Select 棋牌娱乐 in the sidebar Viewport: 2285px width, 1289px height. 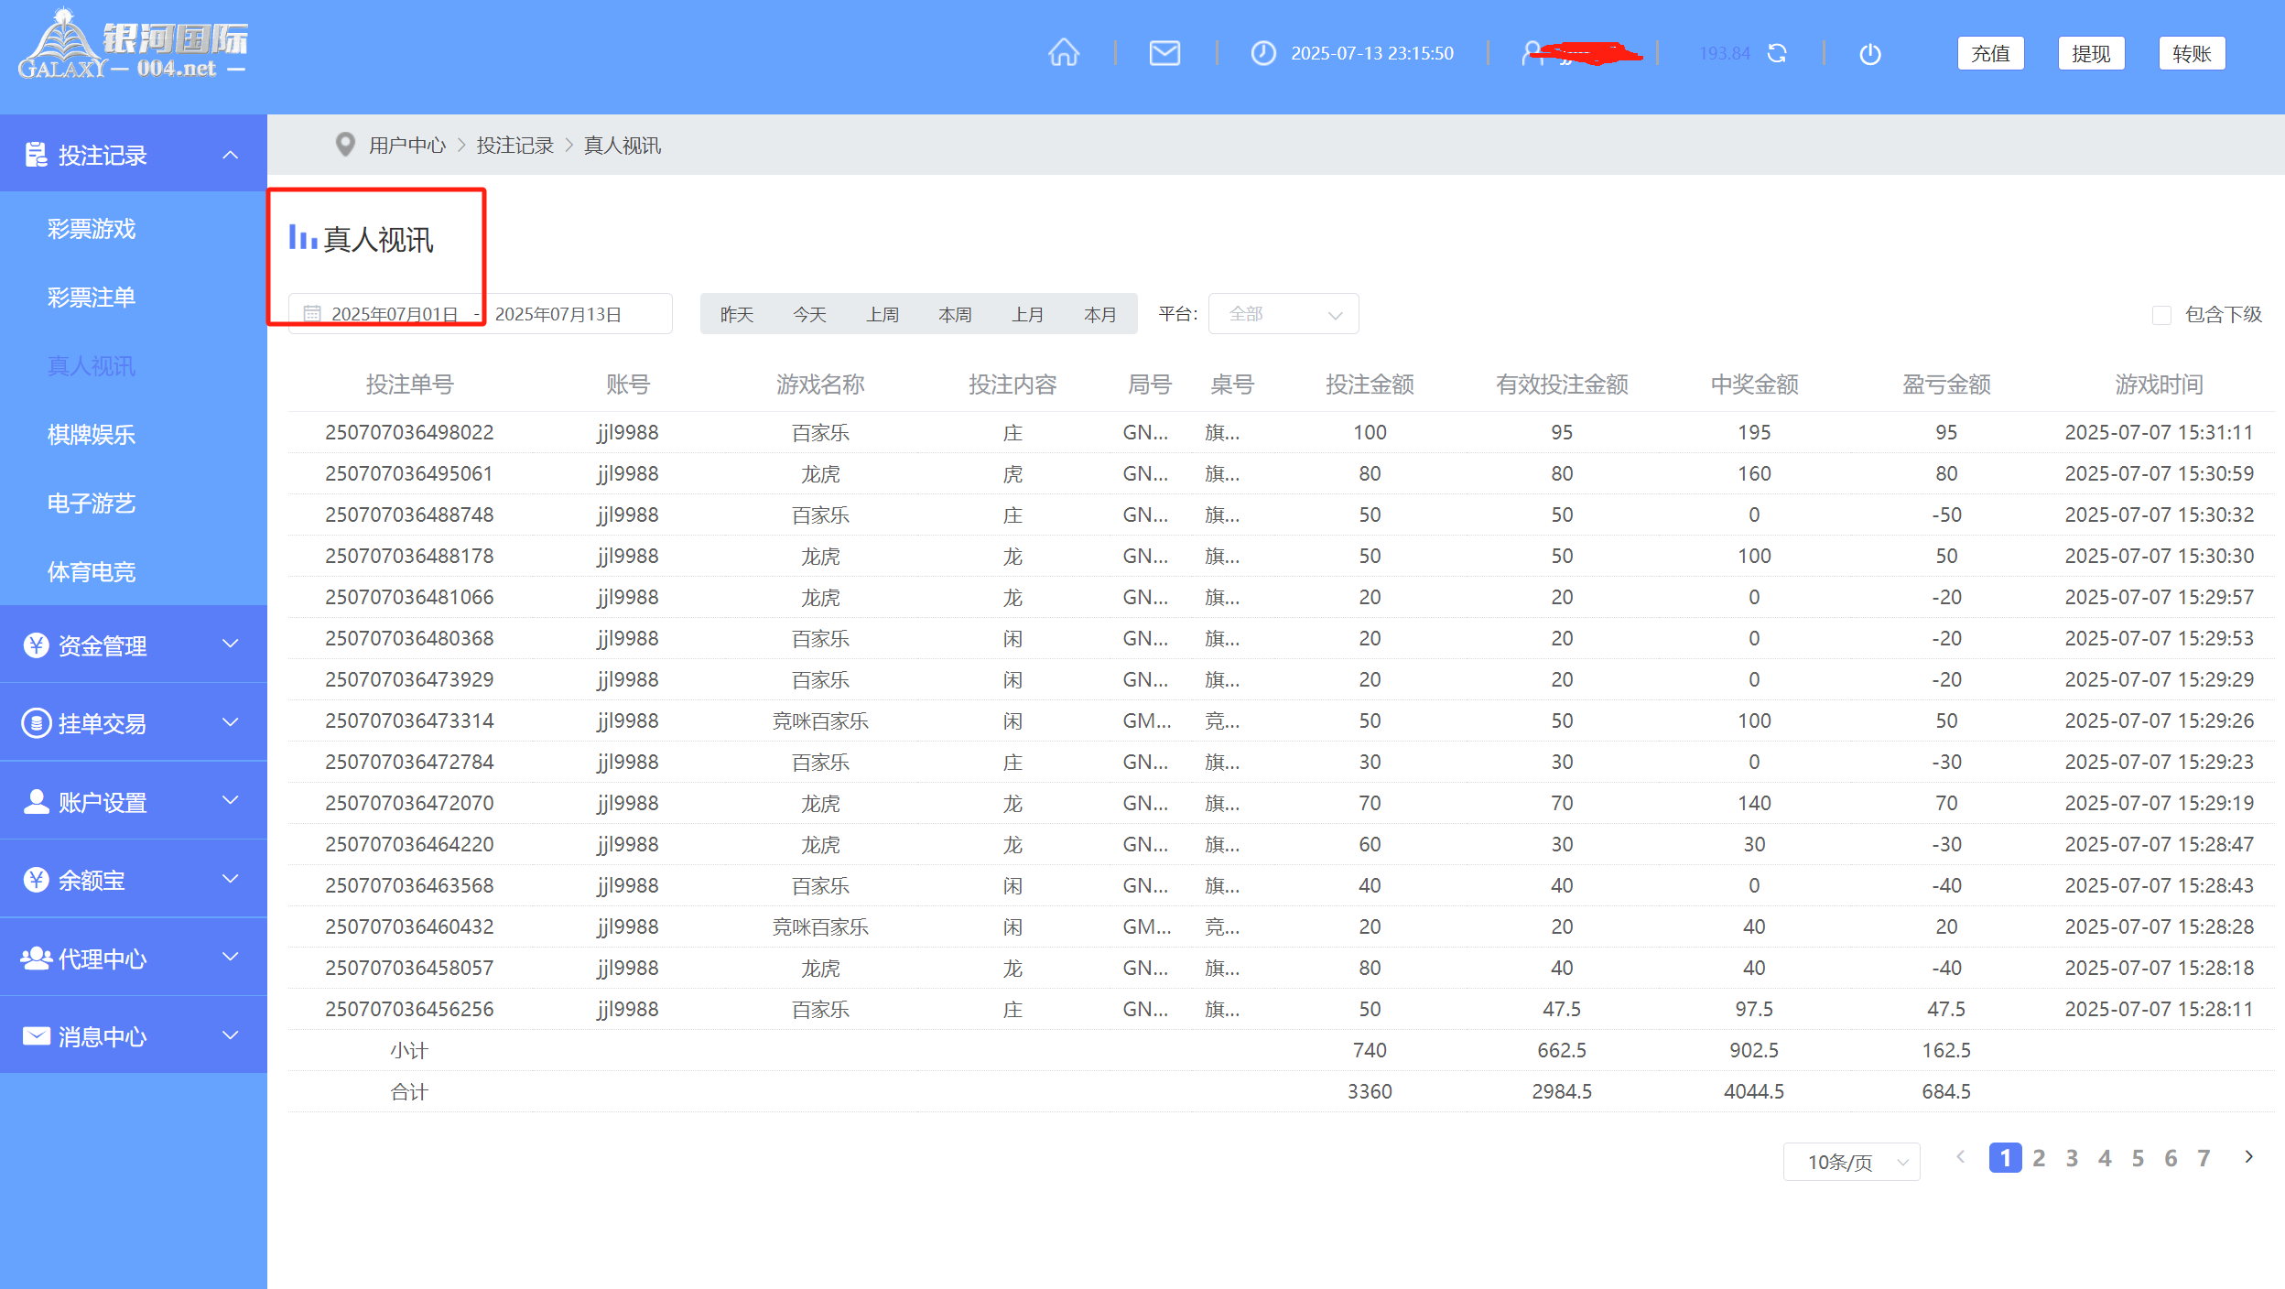[92, 435]
